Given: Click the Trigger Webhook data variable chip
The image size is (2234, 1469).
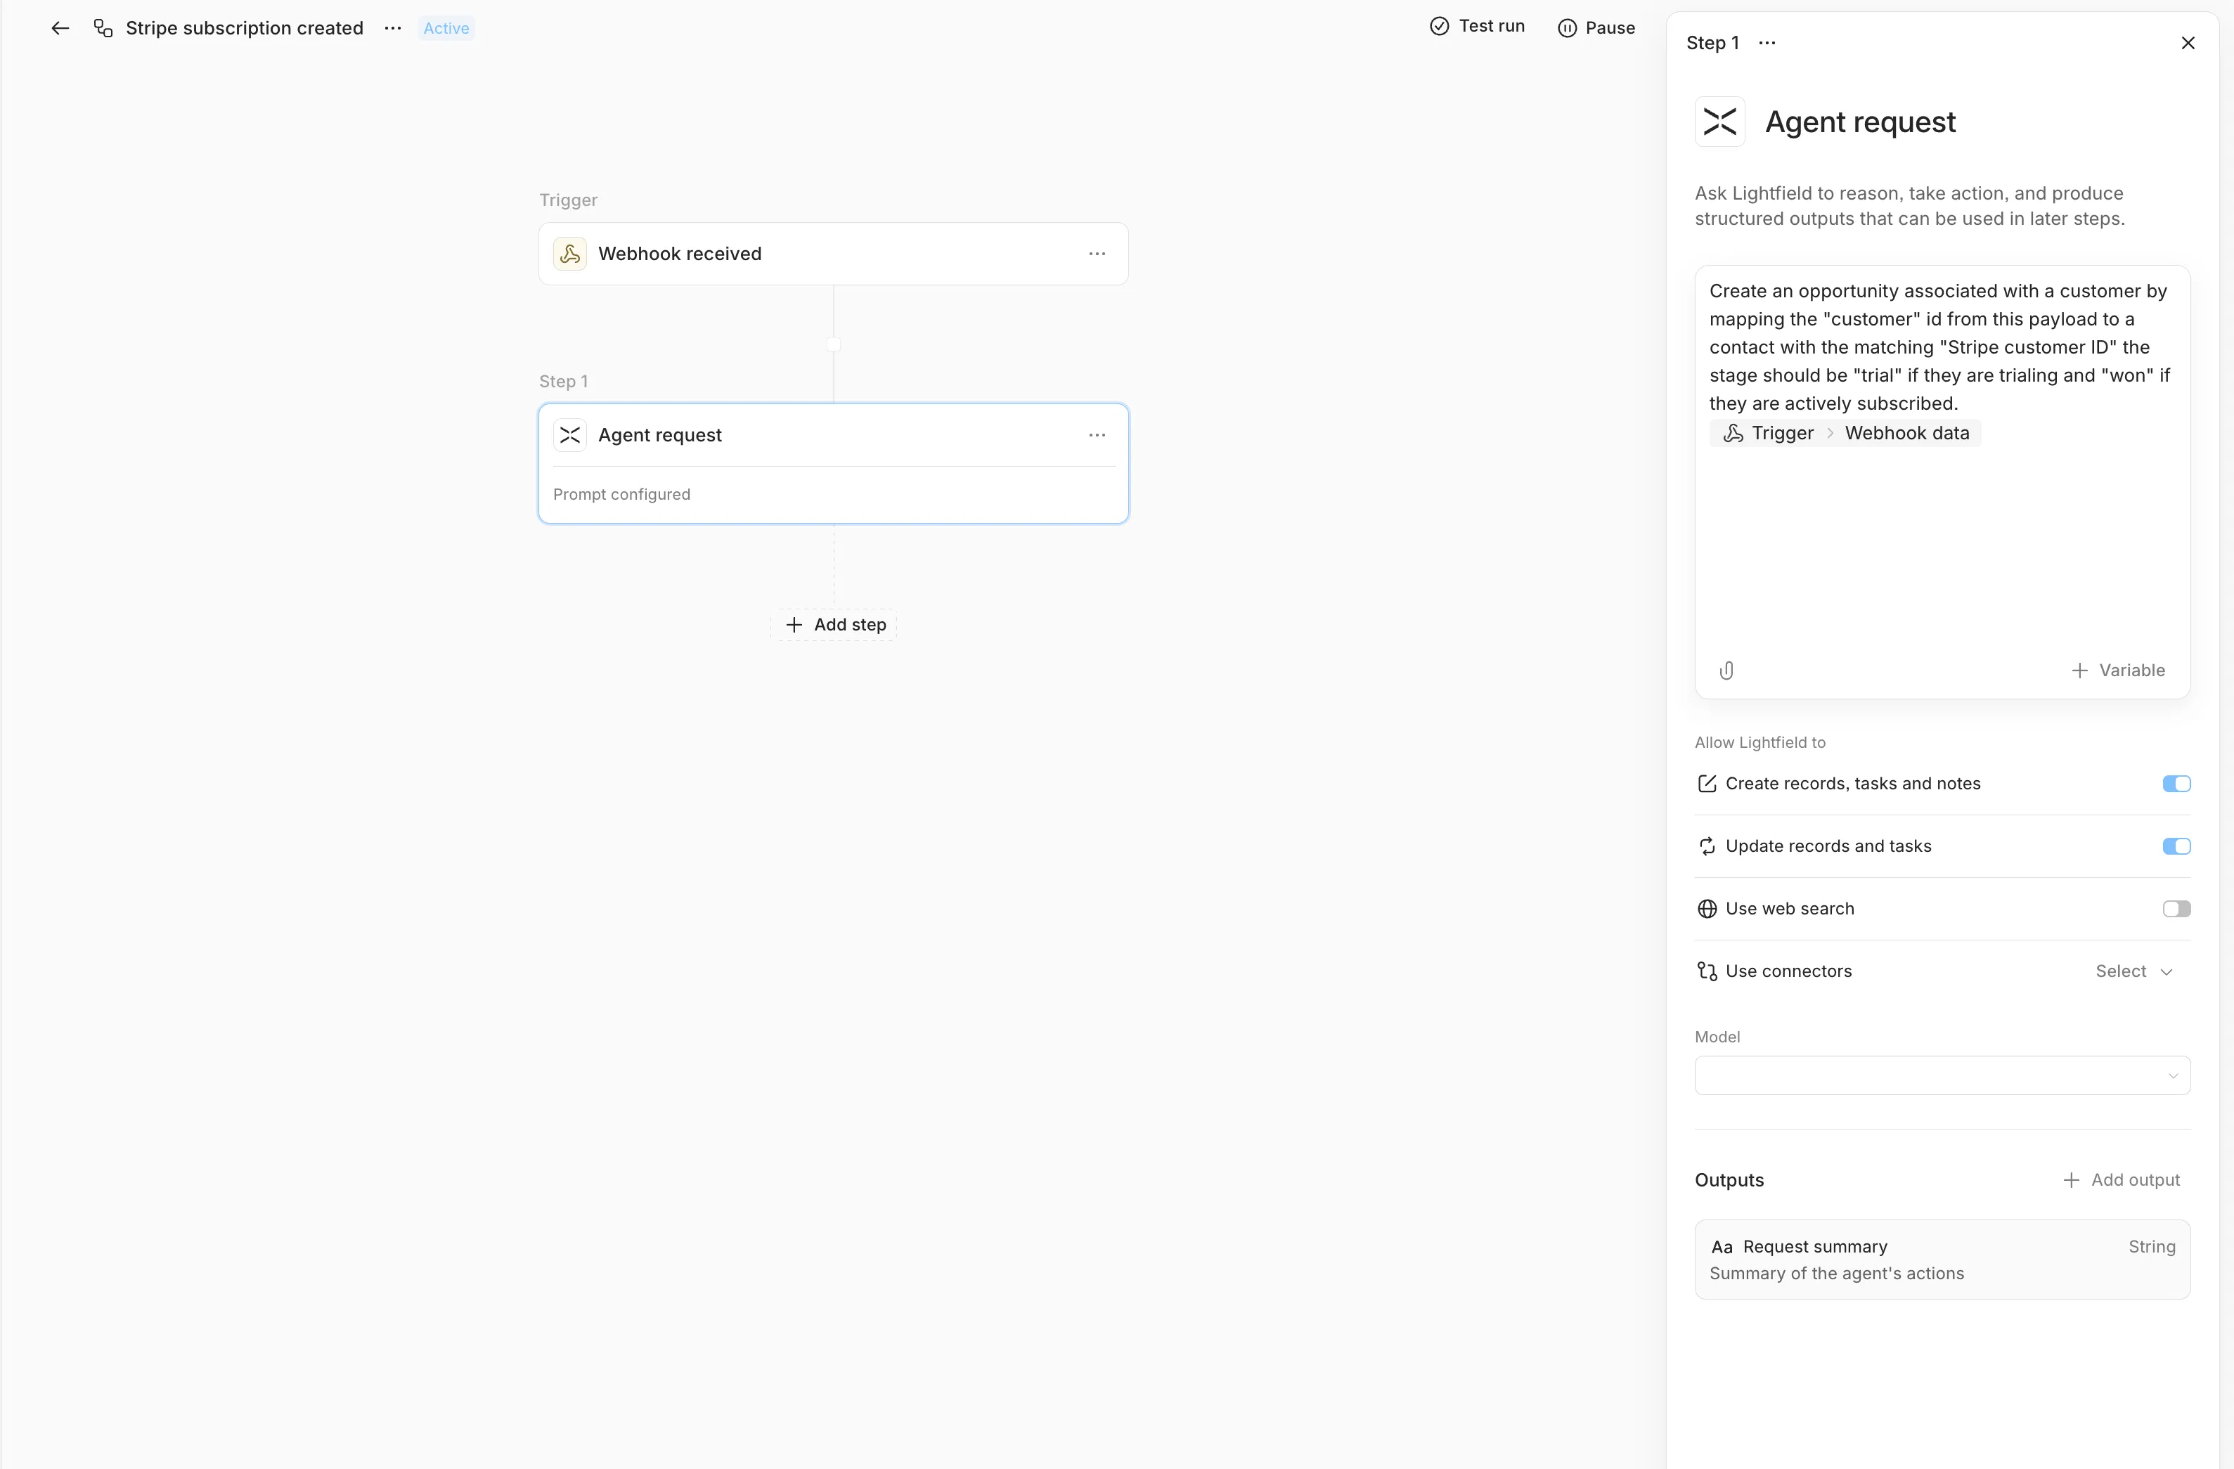Looking at the screenshot, I should pyautogui.click(x=1845, y=433).
